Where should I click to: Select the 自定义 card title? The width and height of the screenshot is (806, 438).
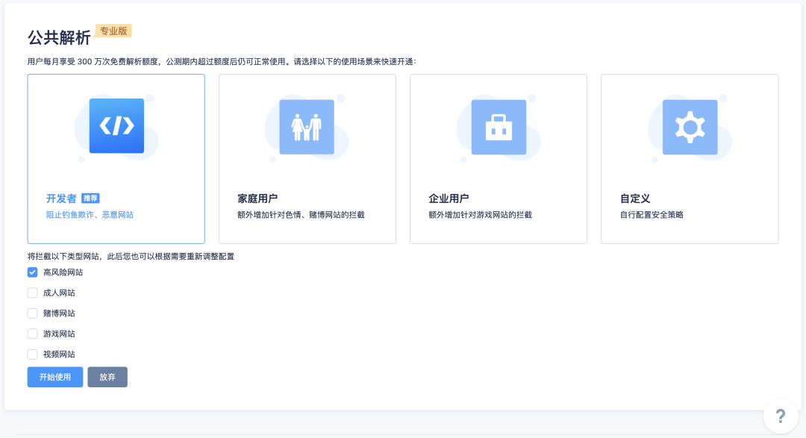tap(635, 198)
